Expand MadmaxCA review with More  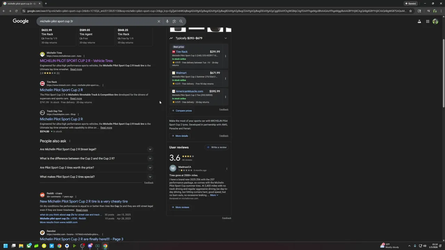tap(214, 195)
